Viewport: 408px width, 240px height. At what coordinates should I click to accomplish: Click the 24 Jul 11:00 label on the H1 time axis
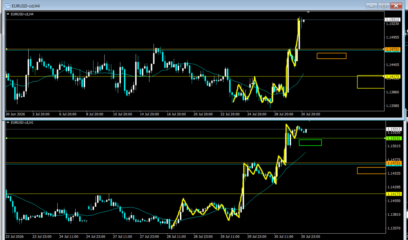point(68,237)
